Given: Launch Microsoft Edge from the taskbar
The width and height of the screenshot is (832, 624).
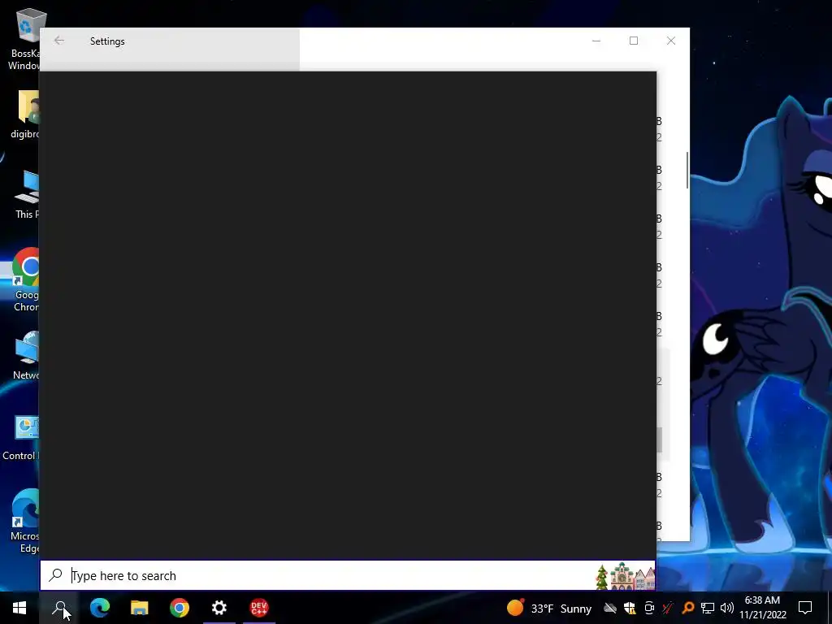Looking at the screenshot, I should click(x=100, y=608).
